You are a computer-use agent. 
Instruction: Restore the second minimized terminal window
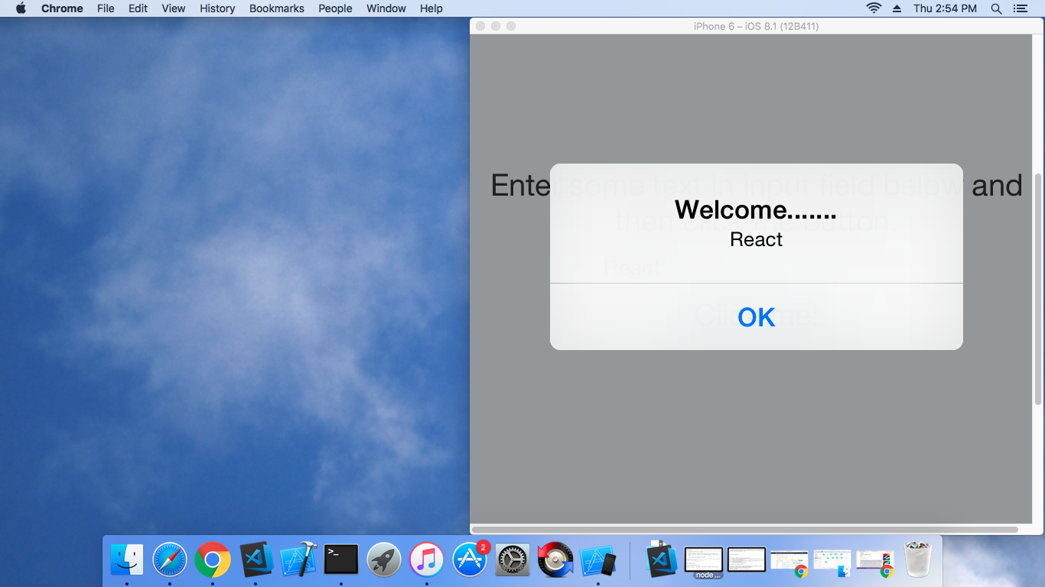tap(747, 559)
